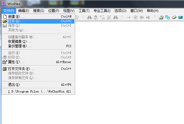Click the partly hidden binary conversion toolbar icon
Image resolution: width=184 pixels, height=124 pixels.
(x=77, y=18)
